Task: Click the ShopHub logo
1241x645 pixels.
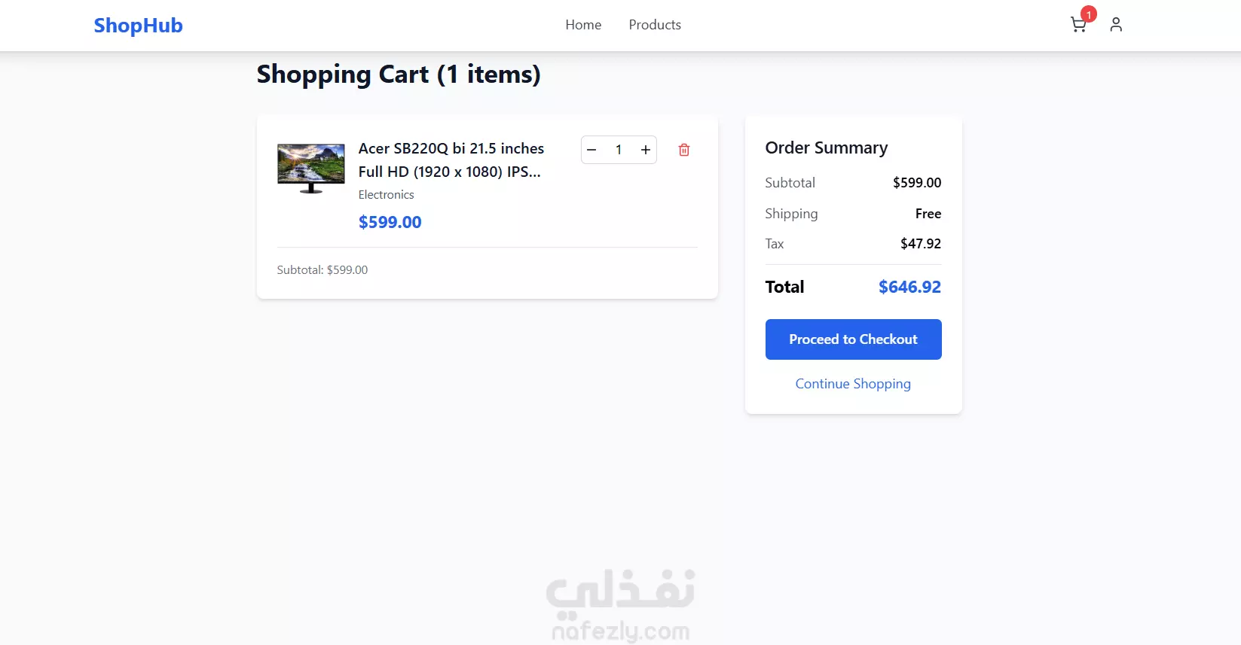Action: (138, 26)
